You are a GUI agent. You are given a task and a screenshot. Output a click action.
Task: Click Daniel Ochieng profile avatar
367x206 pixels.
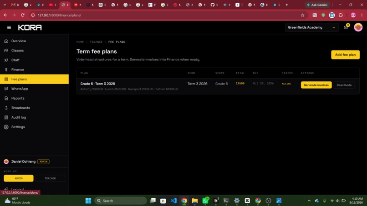tap(6, 161)
